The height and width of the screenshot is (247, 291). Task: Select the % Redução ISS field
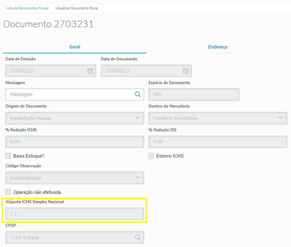tap(218, 142)
